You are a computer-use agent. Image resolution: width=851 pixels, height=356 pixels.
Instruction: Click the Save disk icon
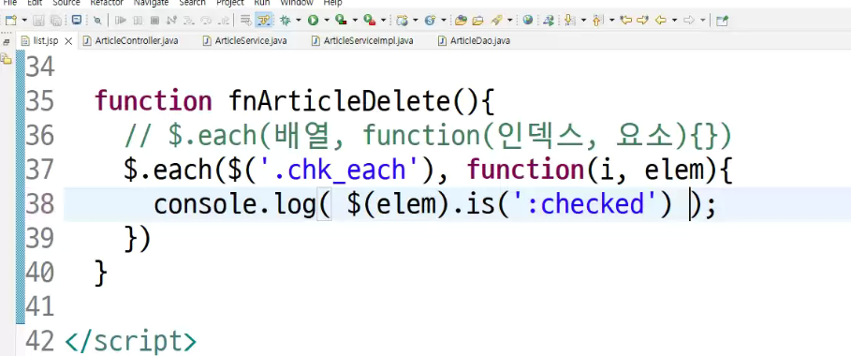coord(38,21)
